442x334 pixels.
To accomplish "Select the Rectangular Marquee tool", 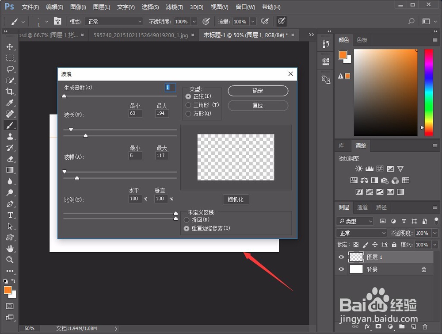I will [x=10, y=58].
